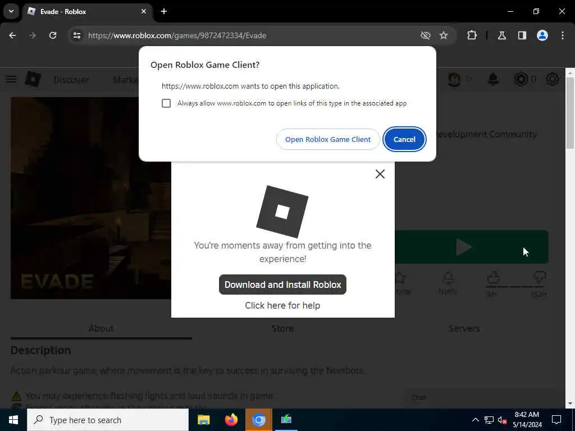Open File Explorer from taskbar
Viewport: 575px width, 431px height.
[x=203, y=420]
